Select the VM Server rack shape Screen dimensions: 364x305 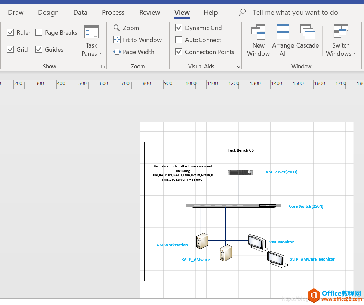coord(240,172)
